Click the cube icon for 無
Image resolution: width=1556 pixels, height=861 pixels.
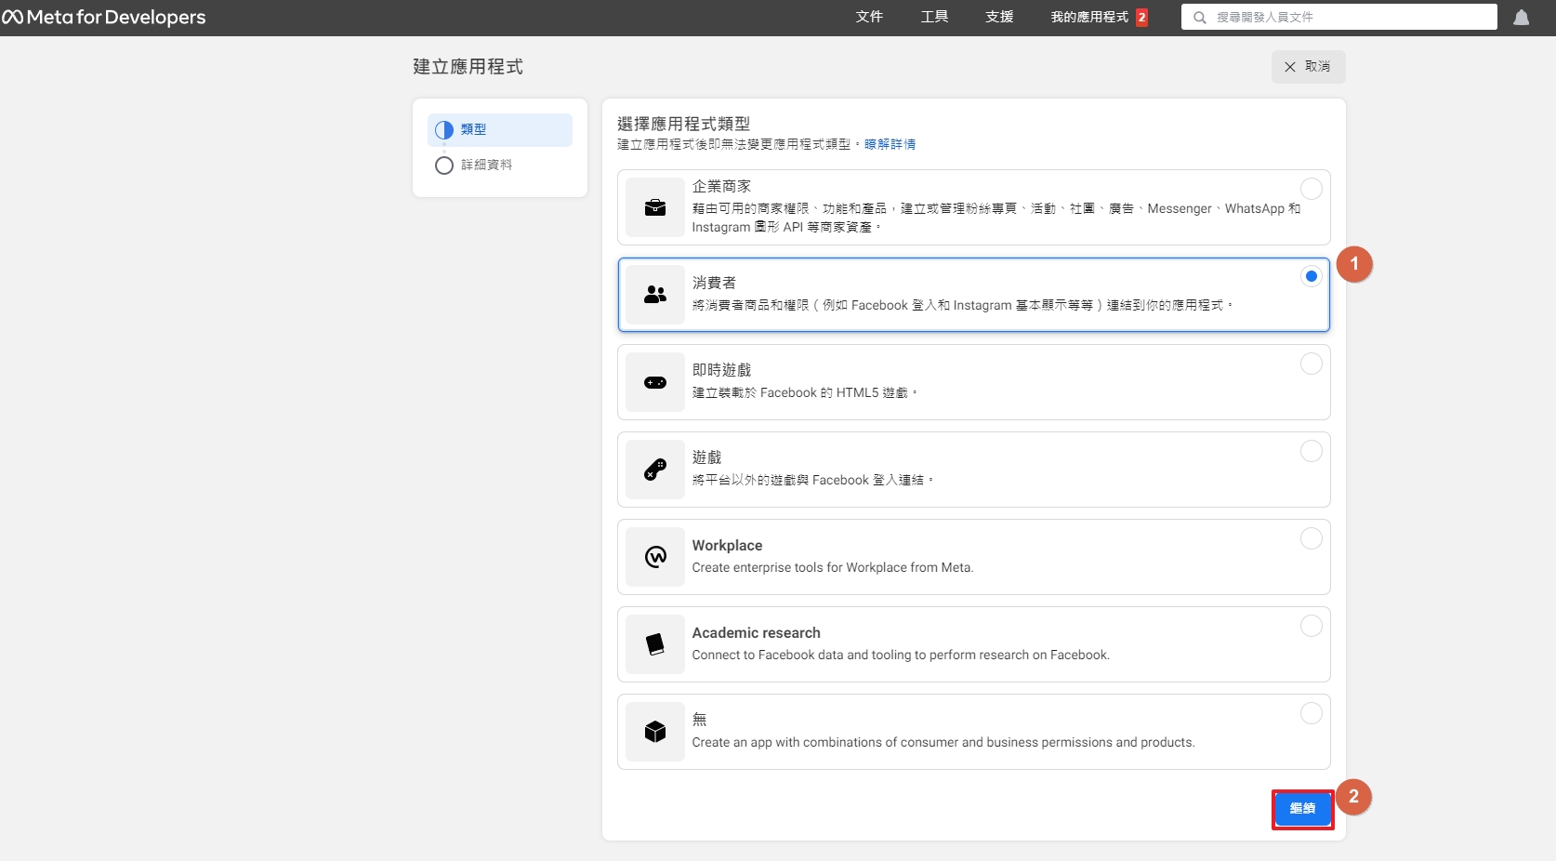[x=655, y=732]
